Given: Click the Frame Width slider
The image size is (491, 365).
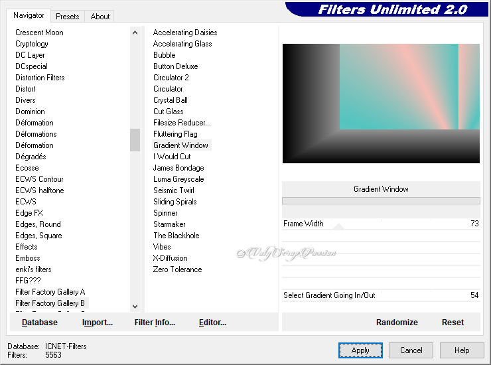Looking at the screenshot, I should pyautogui.click(x=381, y=224).
